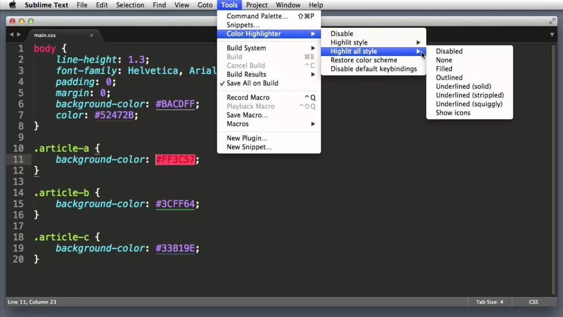Go to previous tab with left arrow

(11, 34)
